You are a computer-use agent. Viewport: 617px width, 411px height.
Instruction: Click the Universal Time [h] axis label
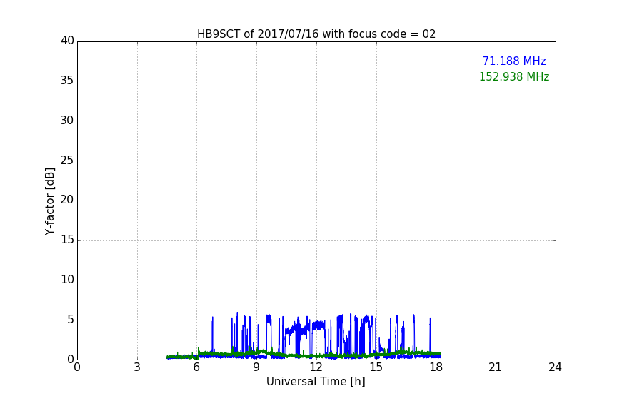point(316,382)
